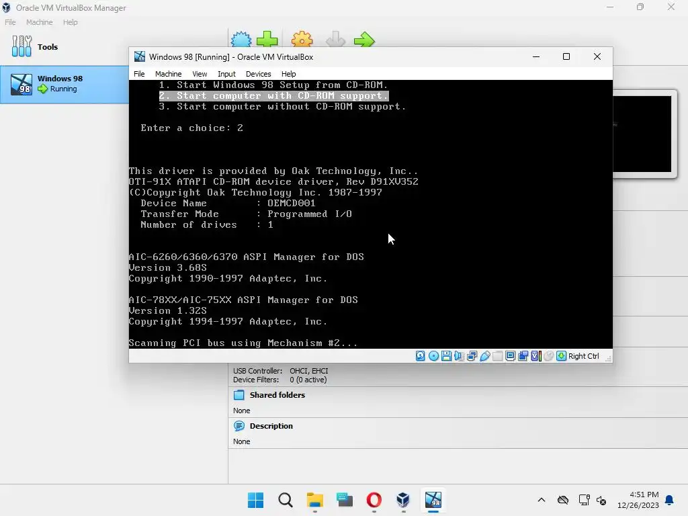
Task: Click the cloud sync tray icon
Action: [563, 500]
